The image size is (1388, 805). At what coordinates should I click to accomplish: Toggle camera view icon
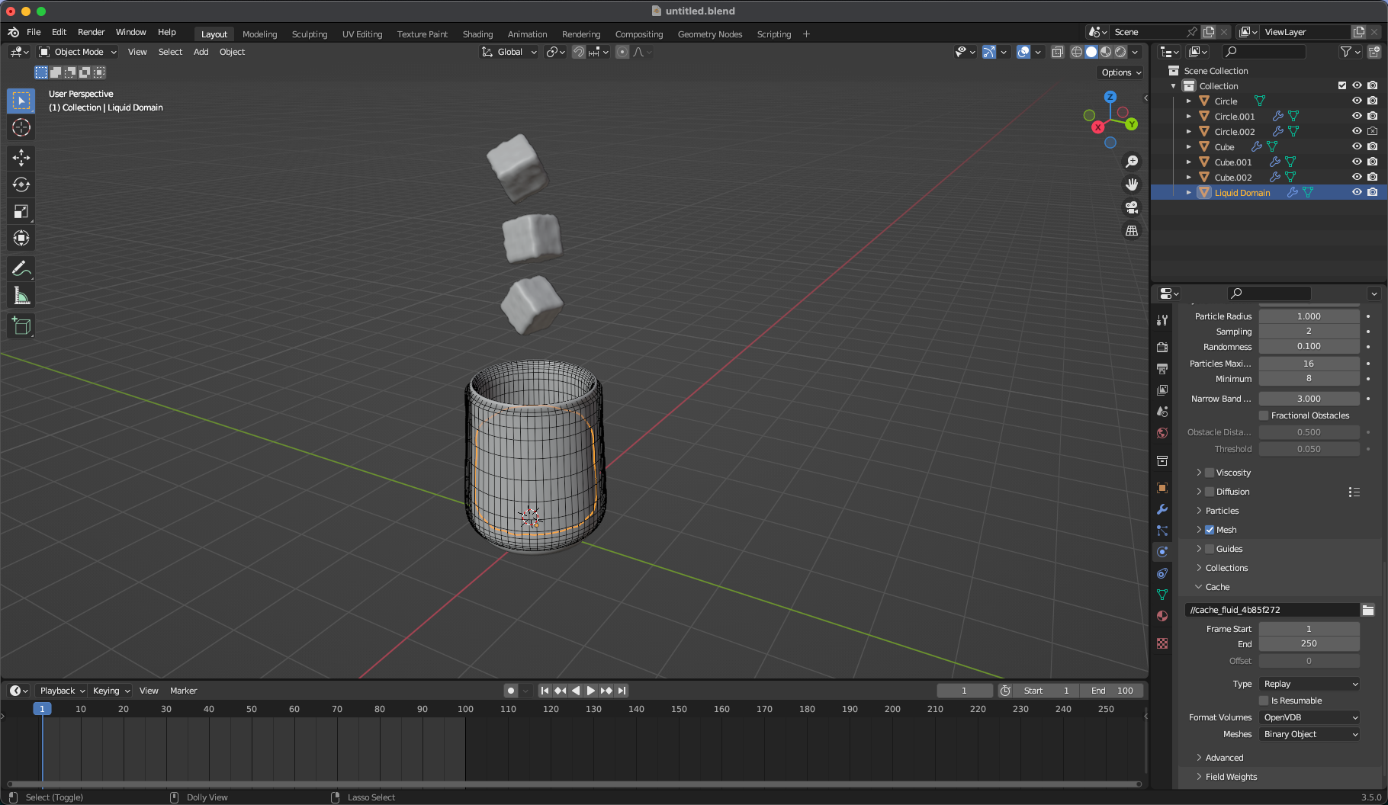point(1132,207)
